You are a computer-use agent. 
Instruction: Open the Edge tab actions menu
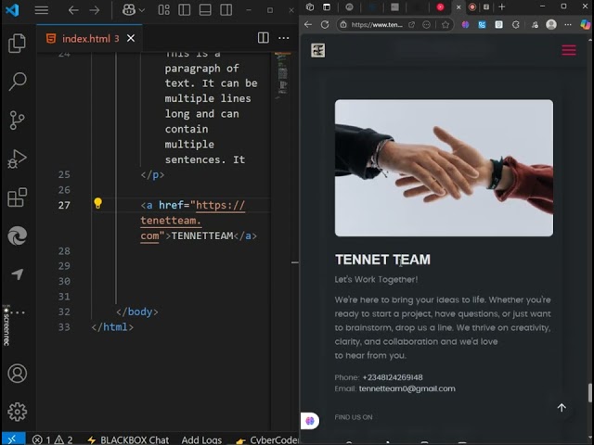(x=327, y=6)
